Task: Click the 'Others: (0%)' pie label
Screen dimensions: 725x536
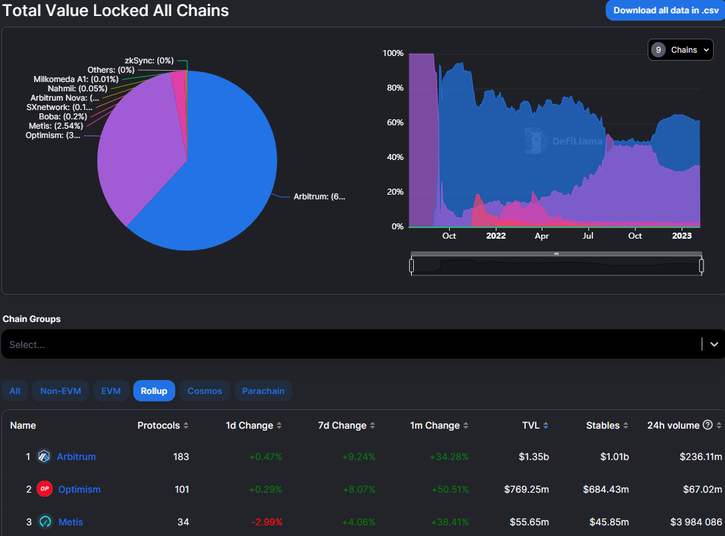Action: pyautogui.click(x=111, y=70)
